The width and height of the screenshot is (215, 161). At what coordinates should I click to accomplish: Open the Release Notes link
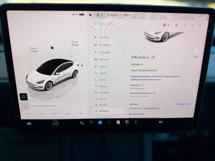pos(184,104)
